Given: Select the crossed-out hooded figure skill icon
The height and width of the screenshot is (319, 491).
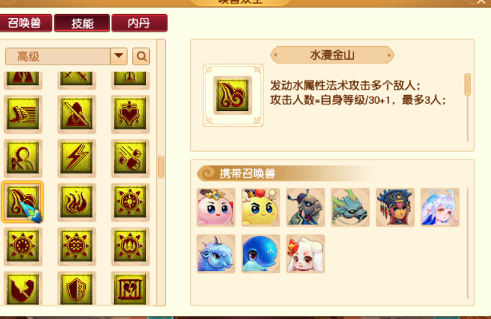Looking at the screenshot, I should 76,114.
